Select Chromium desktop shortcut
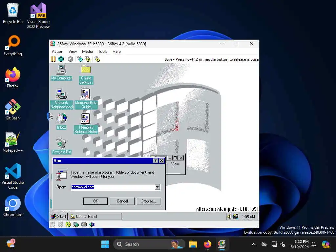 [x=13, y=206]
